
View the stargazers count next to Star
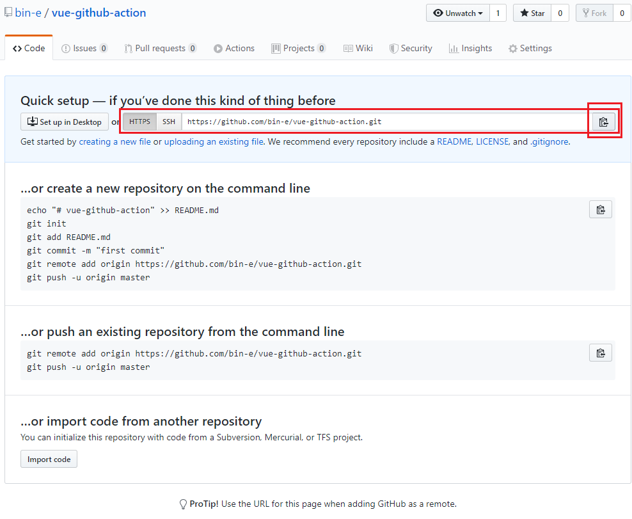pyautogui.click(x=560, y=13)
